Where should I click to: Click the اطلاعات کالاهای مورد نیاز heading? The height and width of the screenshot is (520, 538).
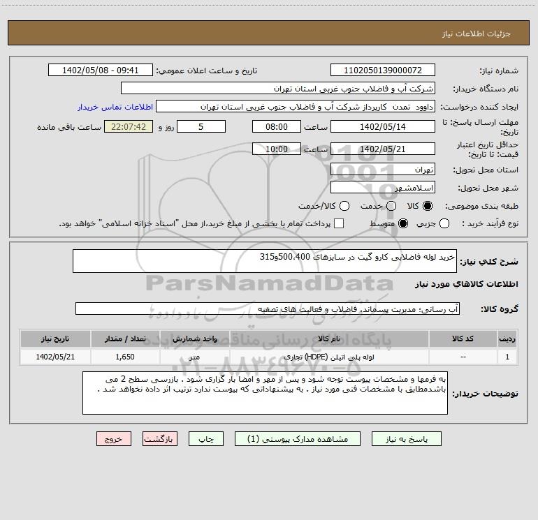[467, 284]
